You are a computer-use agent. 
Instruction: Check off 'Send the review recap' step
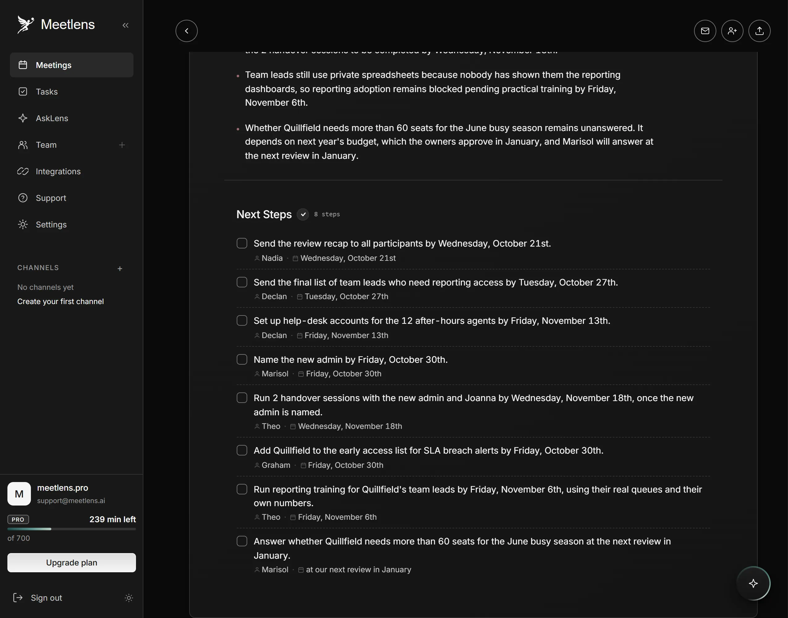[242, 243]
